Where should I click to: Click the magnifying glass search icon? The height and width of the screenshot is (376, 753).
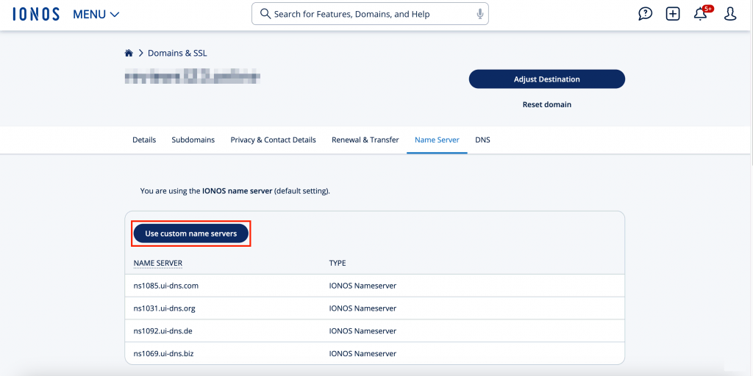click(265, 14)
